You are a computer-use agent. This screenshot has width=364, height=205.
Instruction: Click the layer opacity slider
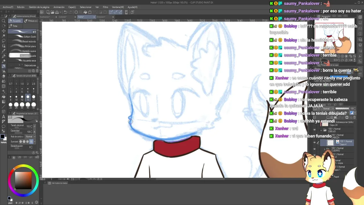[342, 108]
